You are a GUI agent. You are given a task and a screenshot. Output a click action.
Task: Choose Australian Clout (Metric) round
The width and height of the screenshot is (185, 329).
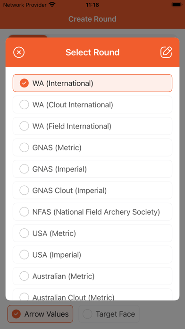point(92,294)
